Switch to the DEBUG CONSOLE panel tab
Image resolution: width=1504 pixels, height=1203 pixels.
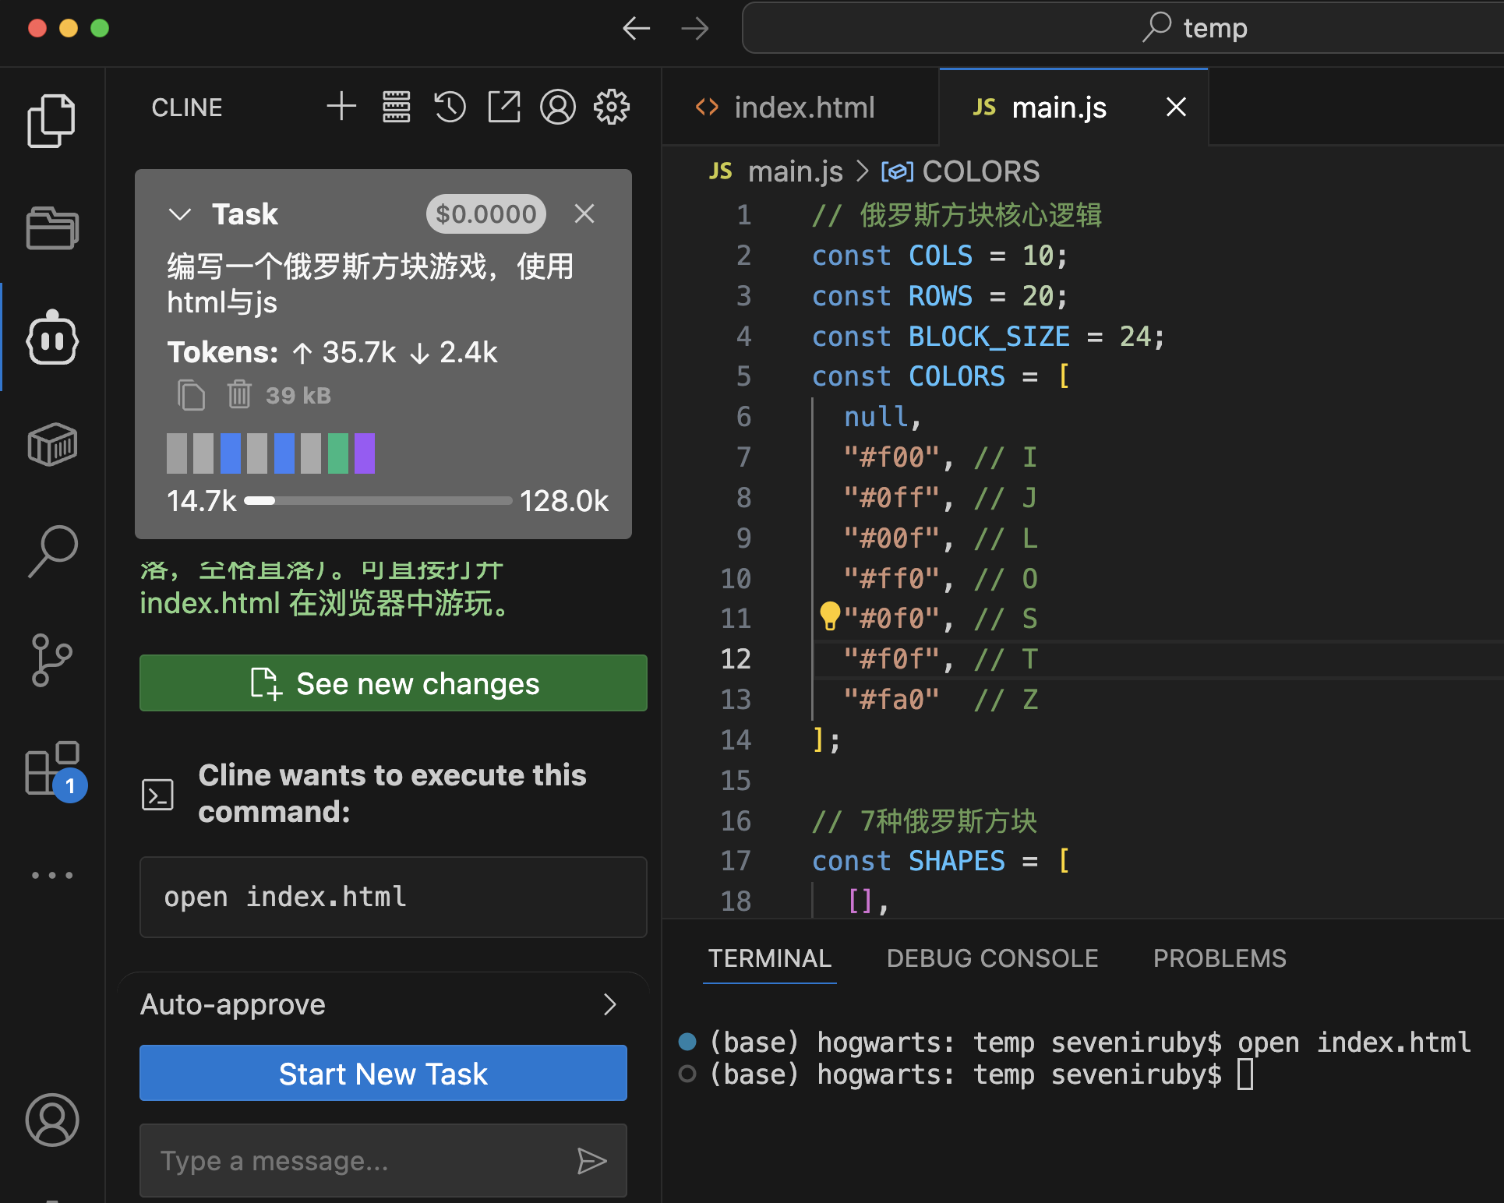click(x=992, y=958)
